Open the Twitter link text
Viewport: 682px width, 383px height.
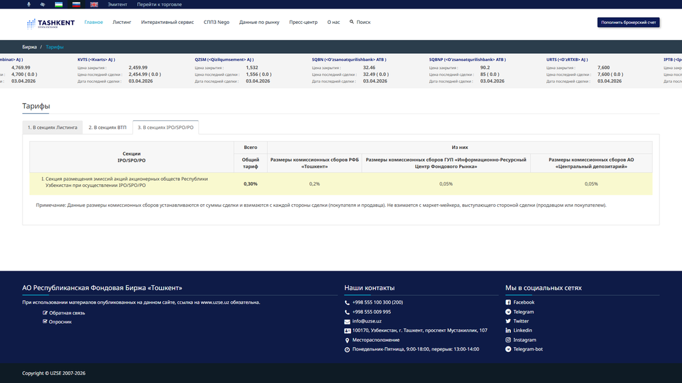[521, 321]
